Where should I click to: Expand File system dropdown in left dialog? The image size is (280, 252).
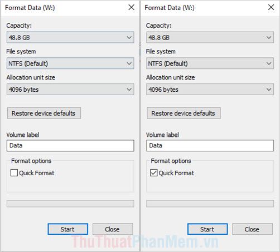tap(70, 63)
